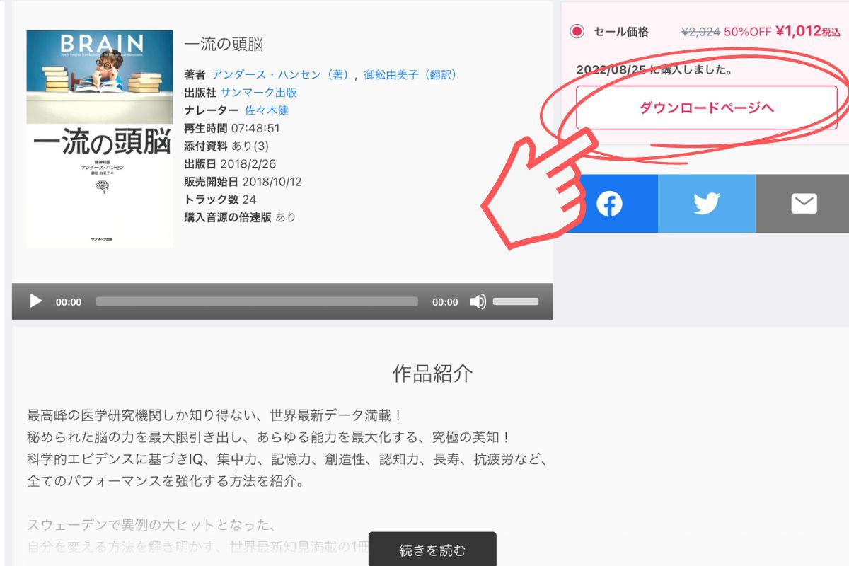Viewport: 849px width, 566px height.
Task: Mute the player with the speaker icon
Action: (x=478, y=301)
